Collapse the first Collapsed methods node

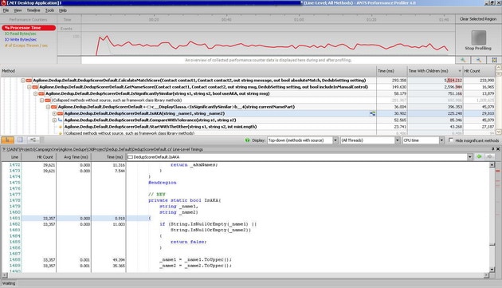[x=41, y=101]
